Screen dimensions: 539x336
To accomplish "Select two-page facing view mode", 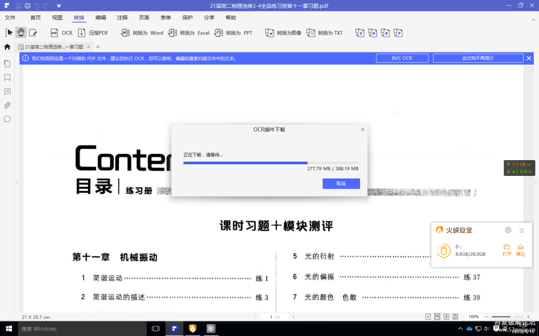I will pyautogui.click(x=446, y=317).
